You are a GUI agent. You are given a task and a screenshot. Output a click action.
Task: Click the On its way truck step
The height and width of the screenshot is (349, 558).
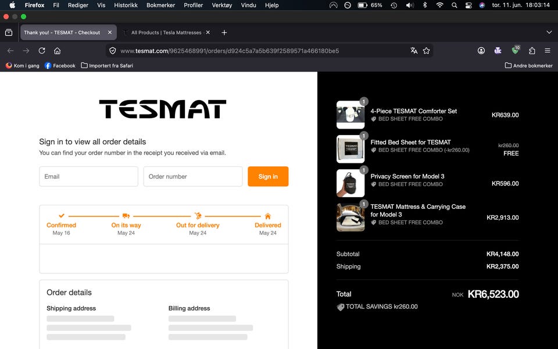coord(126,225)
